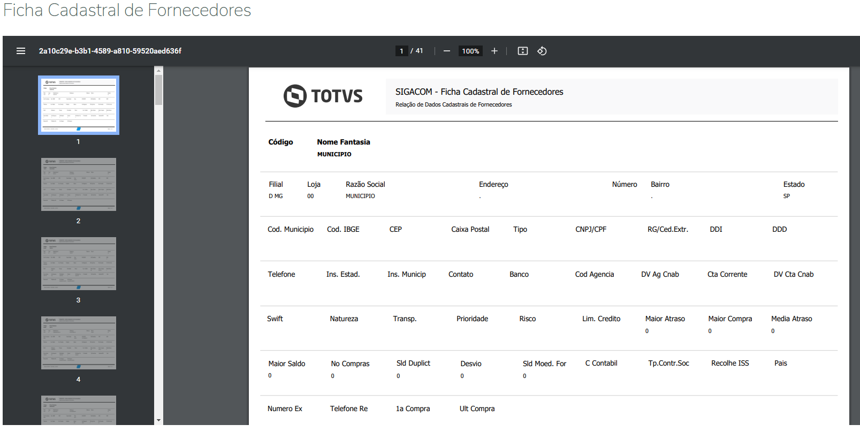
Task: Click the thumbnail panel scrollbar handle
Action: pos(158,89)
